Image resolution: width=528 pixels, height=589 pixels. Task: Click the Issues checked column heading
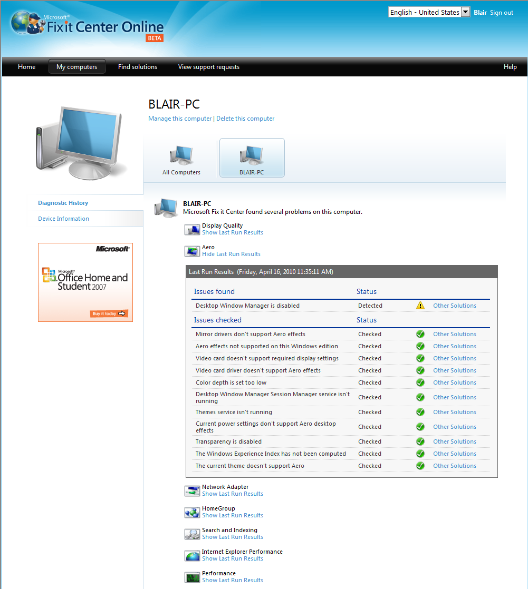pos(218,320)
